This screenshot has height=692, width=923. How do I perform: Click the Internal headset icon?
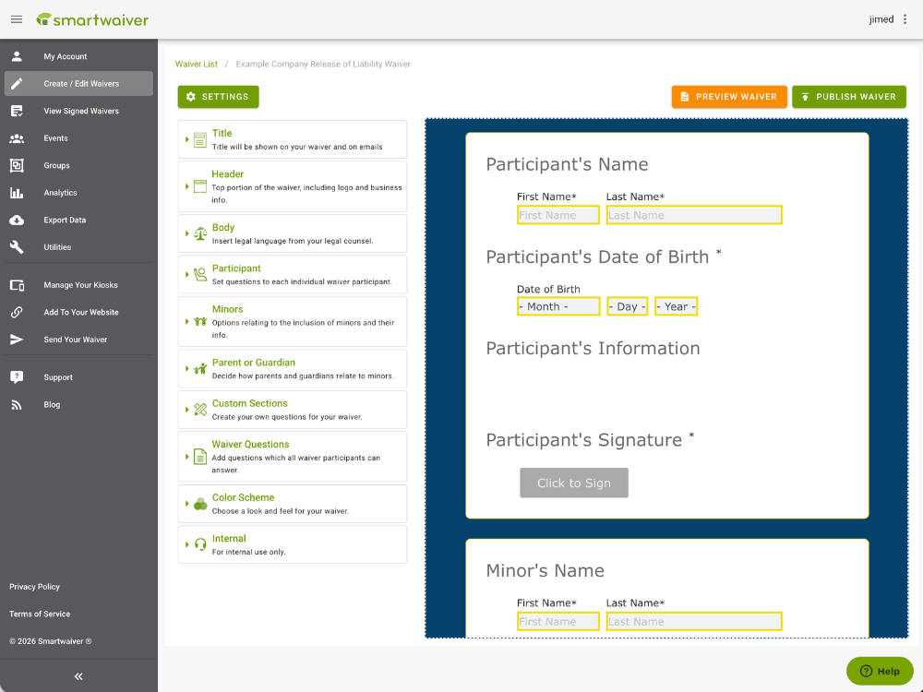[198, 543]
